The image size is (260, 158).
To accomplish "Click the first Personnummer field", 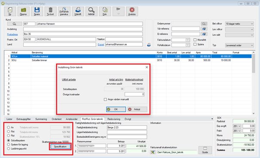I will tap(92, 146).
